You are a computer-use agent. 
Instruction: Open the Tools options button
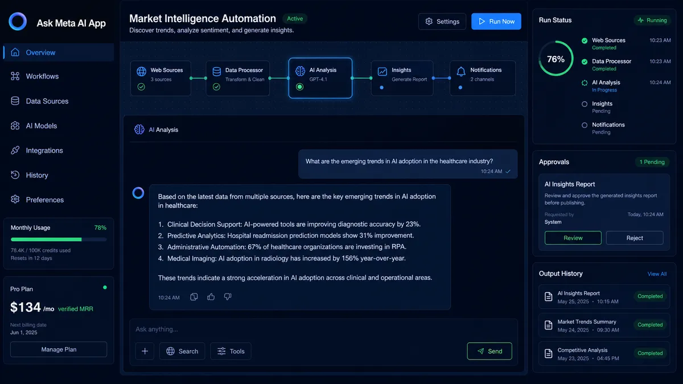231,351
